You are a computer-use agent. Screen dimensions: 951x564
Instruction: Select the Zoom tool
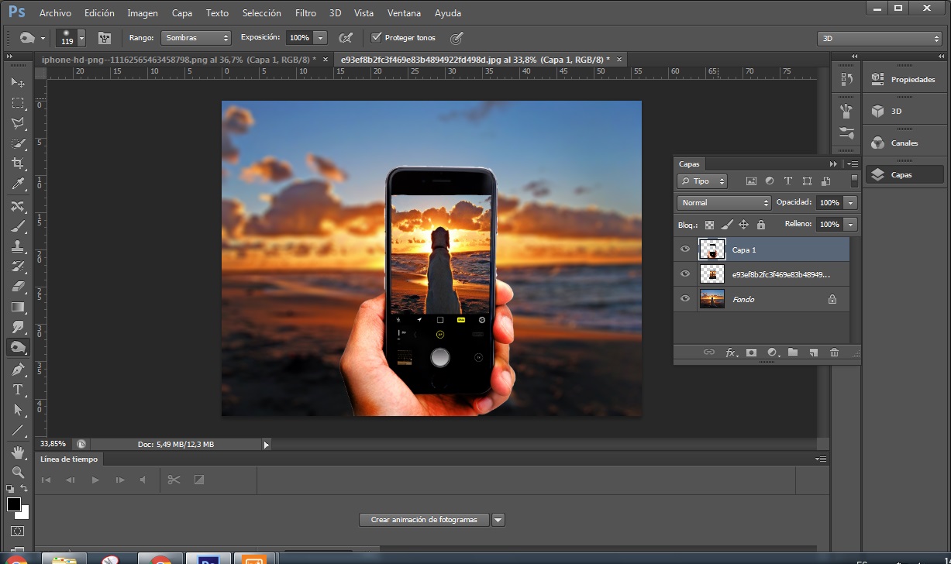pos(17,472)
